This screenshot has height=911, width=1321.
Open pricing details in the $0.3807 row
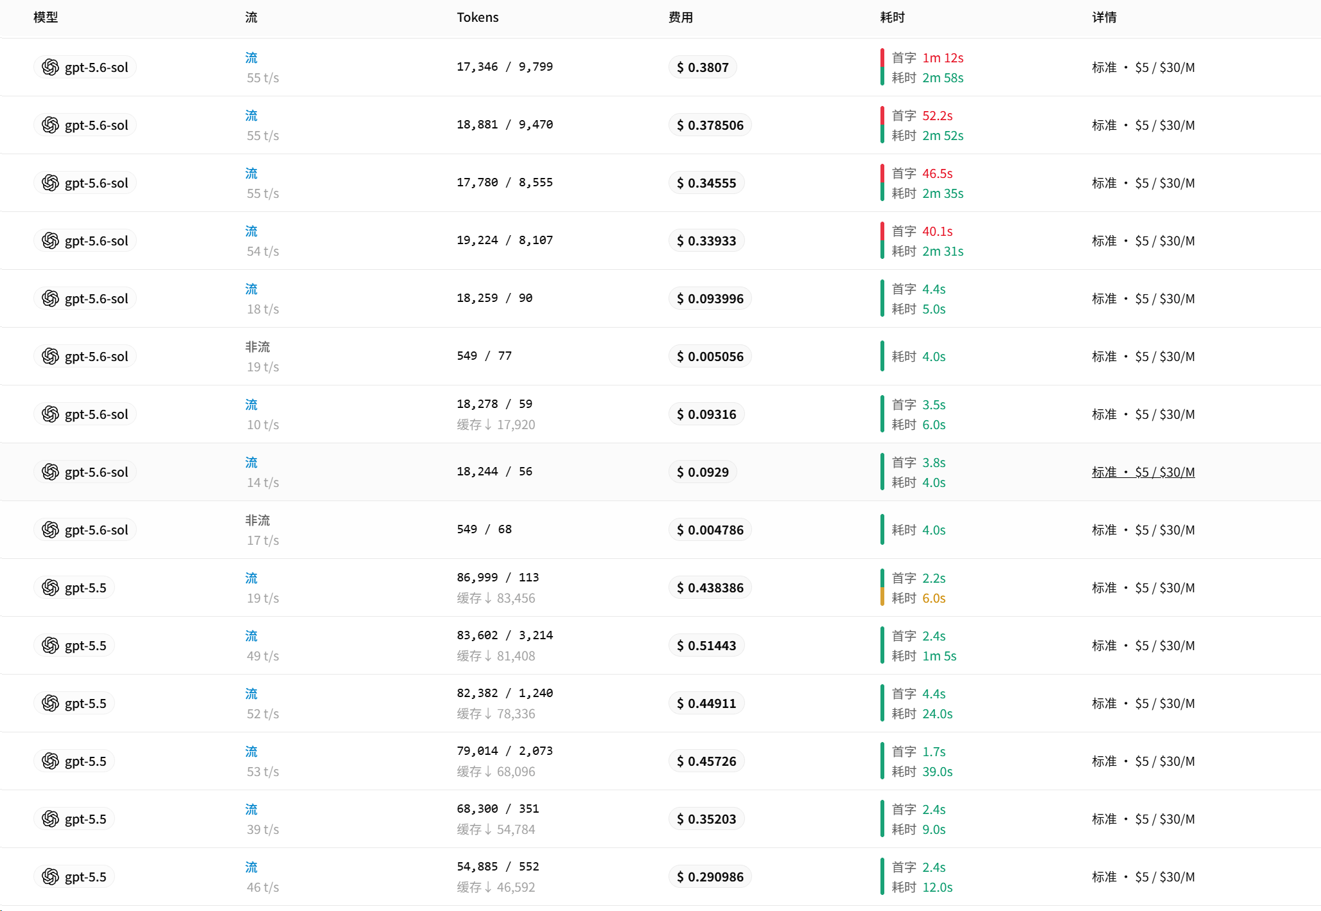pyautogui.click(x=1143, y=67)
